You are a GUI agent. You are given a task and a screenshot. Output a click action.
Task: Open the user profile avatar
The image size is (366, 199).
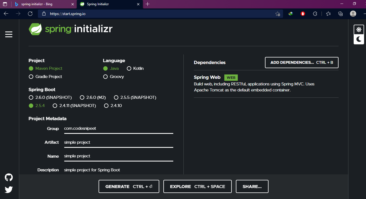pyautogui.click(x=353, y=14)
